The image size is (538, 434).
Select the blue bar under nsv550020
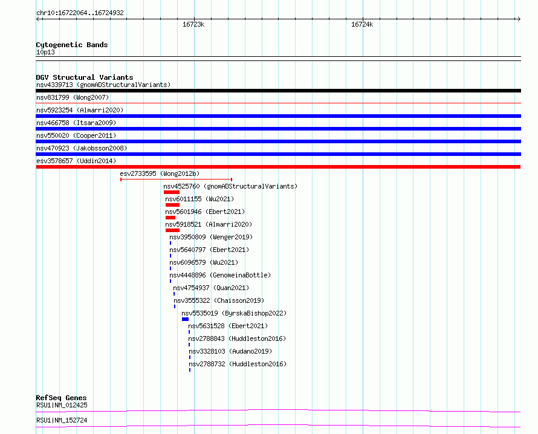click(x=278, y=141)
